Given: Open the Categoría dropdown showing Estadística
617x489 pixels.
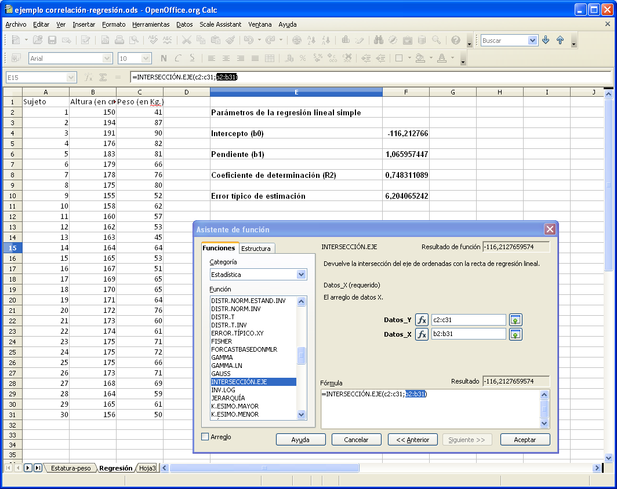Looking at the screenshot, I should click(x=301, y=275).
